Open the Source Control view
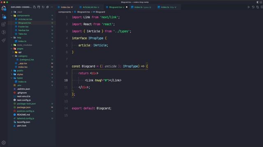 tap(4, 16)
